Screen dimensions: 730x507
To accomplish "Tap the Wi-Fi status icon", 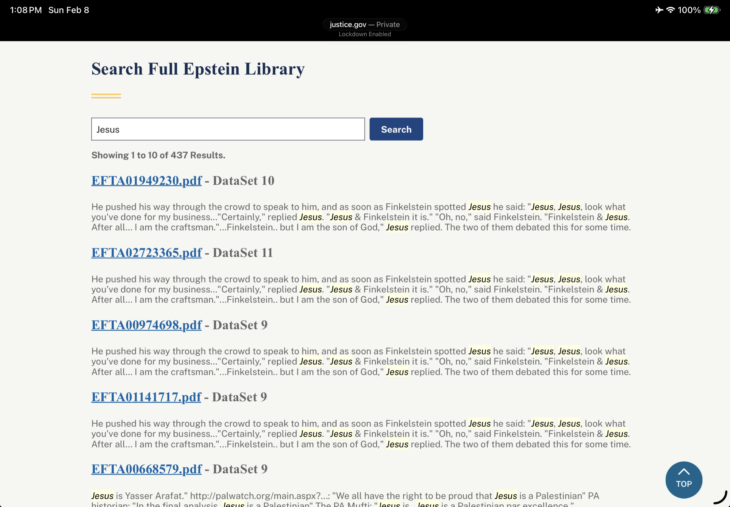I will pos(670,10).
